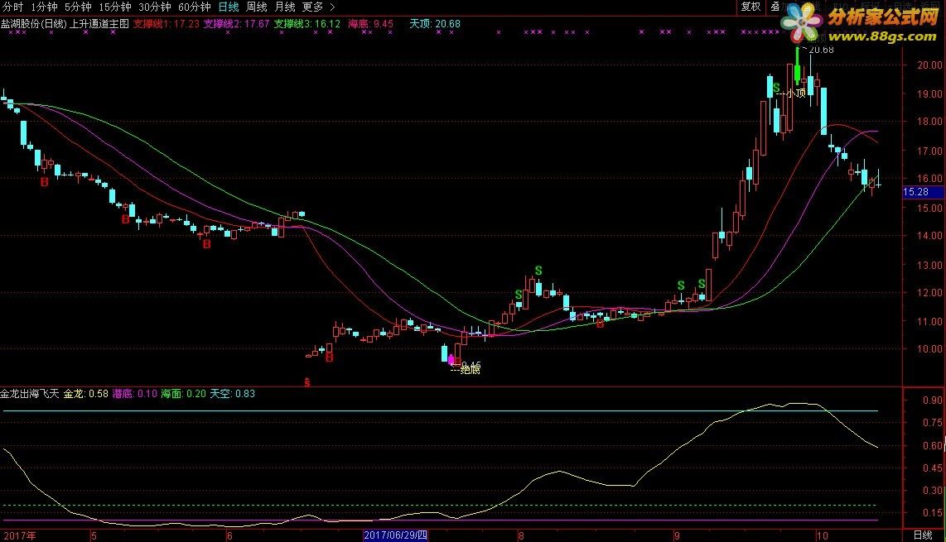Open the 15分钟 chart period
946x542 pixels.
coord(114,7)
